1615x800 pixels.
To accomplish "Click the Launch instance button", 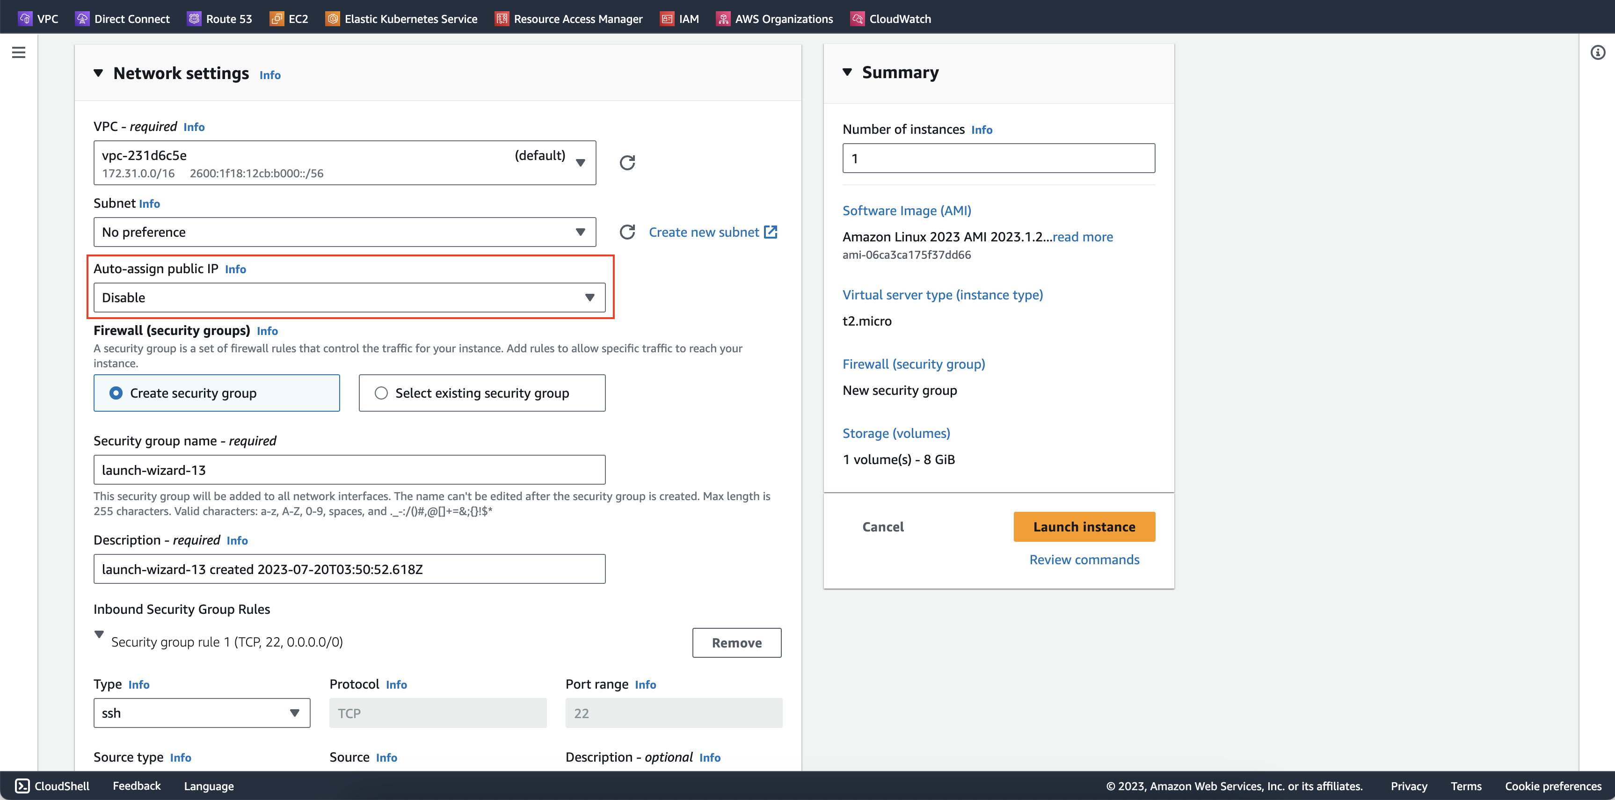I will [x=1084, y=527].
